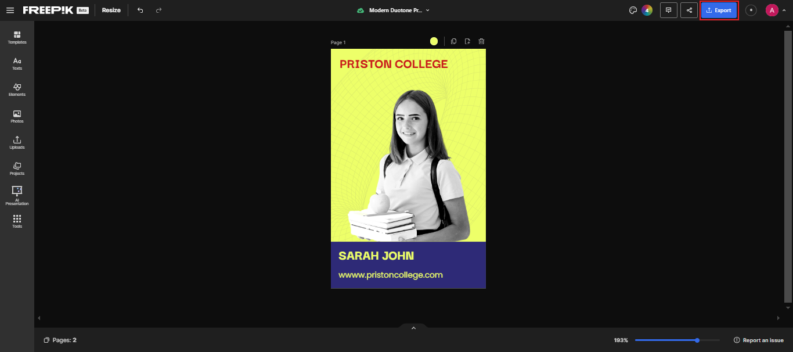Click the scroll left arrow of horizontal scrollbar
This screenshot has height=352, width=793.
(x=39, y=318)
